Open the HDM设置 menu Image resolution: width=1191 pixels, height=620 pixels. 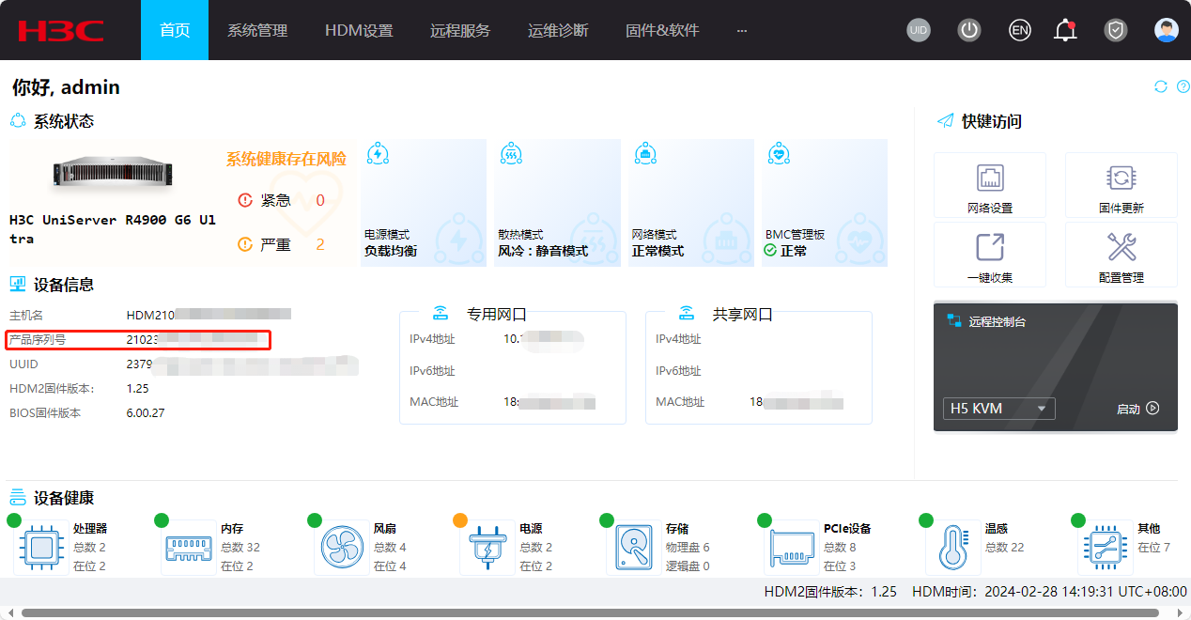359,30
